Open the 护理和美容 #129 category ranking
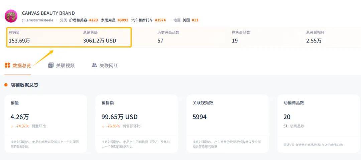The height and width of the screenshot is (160, 361). (x=83, y=20)
